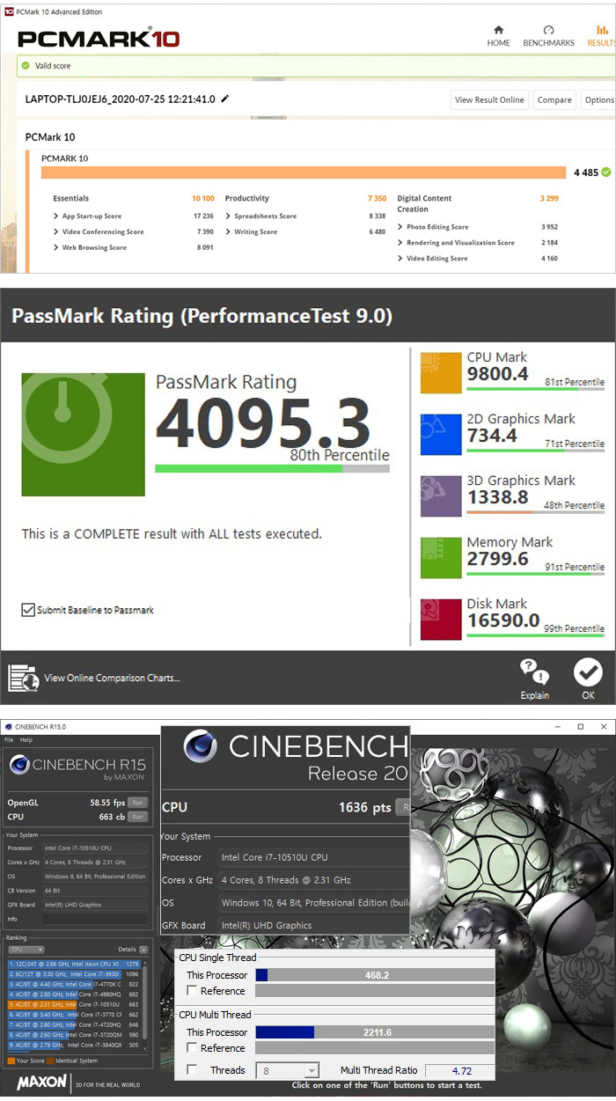Run the OpenGL test in Cinebench R15
Screen dimensions: 616x1101
pos(137,803)
